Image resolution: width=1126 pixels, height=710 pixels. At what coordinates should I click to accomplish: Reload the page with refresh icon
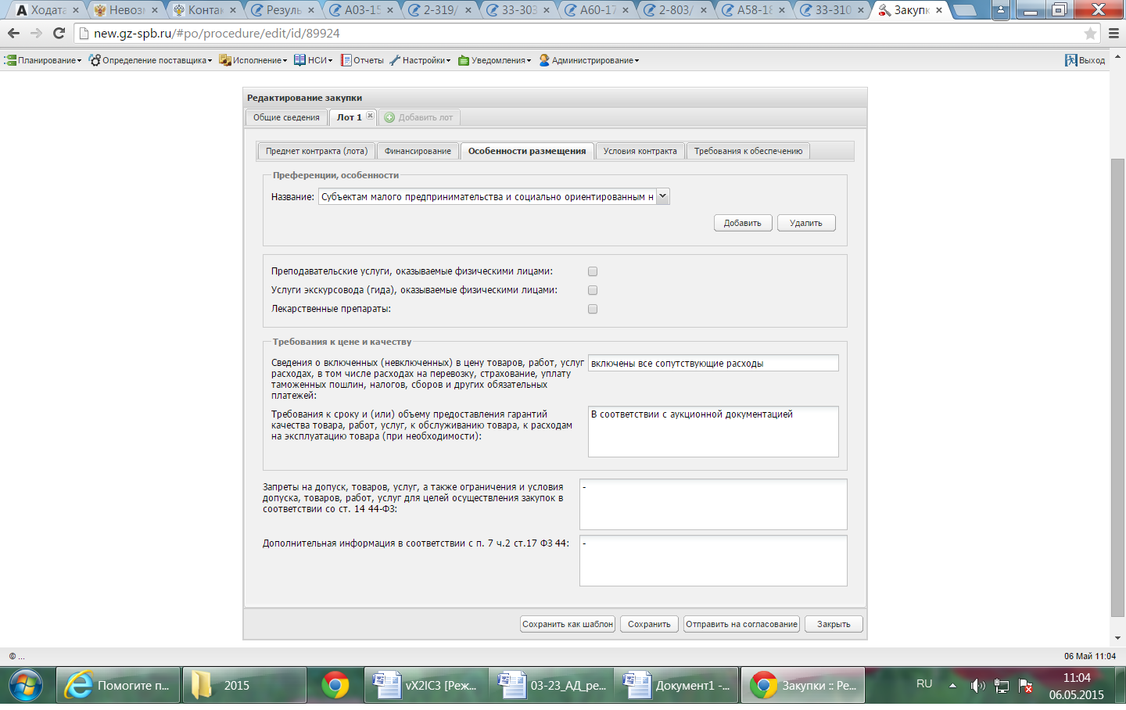pyautogui.click(x=59, y=33)
